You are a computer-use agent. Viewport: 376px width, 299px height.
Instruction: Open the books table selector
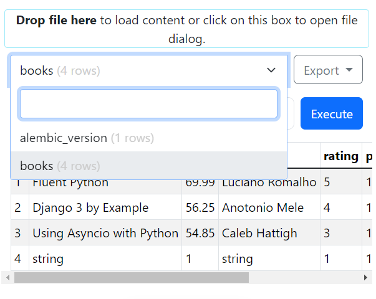[148, 70]
